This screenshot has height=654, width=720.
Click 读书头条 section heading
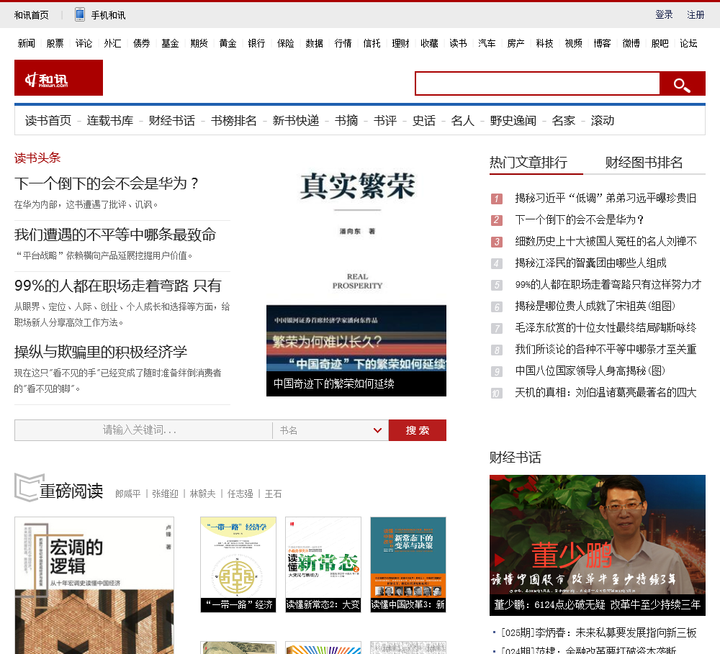point(37,158)
